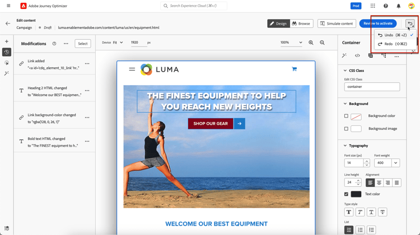Viewport: 420px width, 235px height.
Task: Enable the Background color checkbox
Action: [x=346, y=116]
